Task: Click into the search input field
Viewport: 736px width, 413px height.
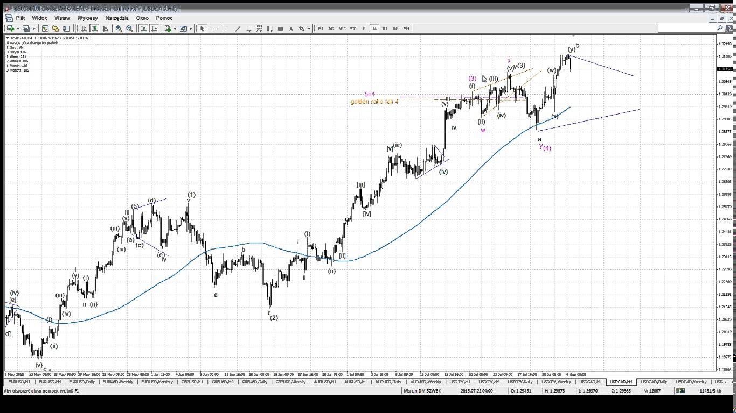Action: [x=687, y=28]
